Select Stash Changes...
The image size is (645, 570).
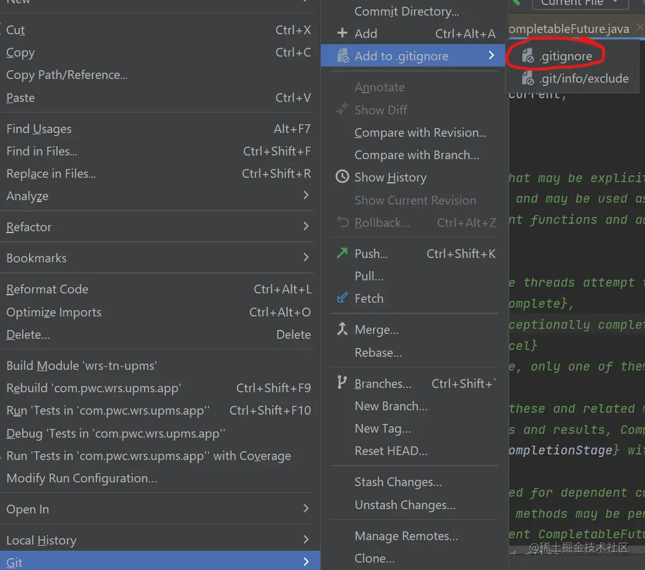[415, 482]
